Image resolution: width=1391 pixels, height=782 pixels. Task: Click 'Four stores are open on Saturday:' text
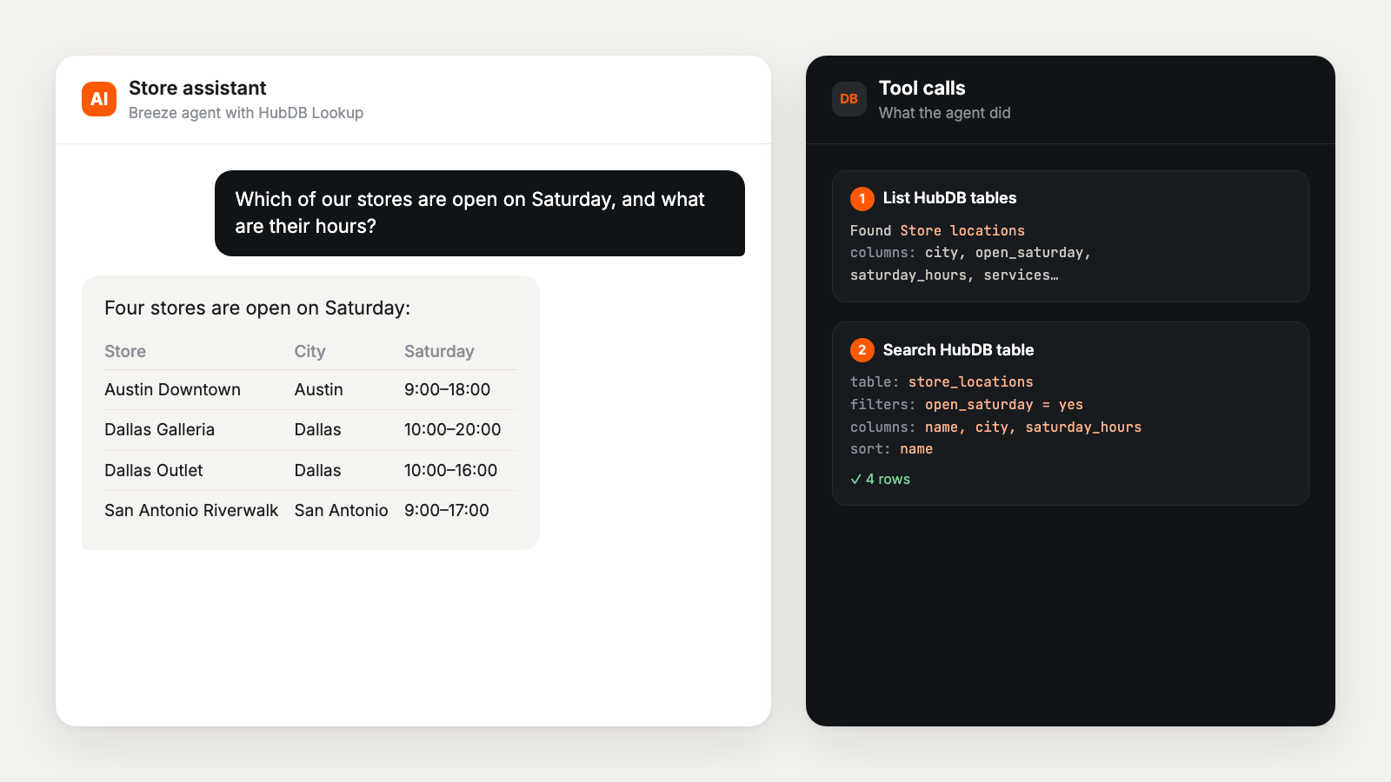pyautogui.click(x=257, y=308)
